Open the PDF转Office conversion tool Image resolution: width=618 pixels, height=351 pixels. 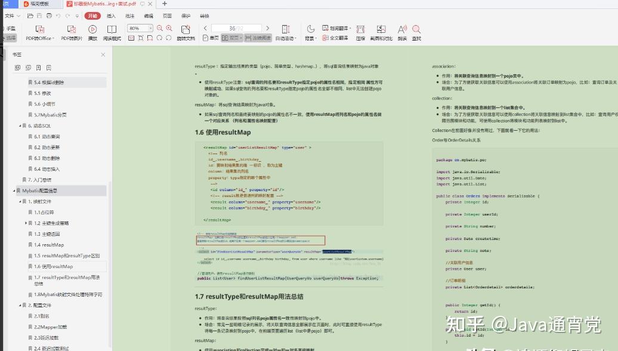(x=39, y=30)
